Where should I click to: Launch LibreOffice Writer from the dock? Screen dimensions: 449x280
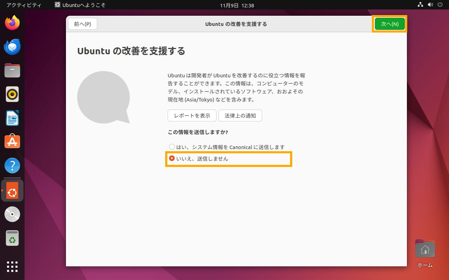12,118
